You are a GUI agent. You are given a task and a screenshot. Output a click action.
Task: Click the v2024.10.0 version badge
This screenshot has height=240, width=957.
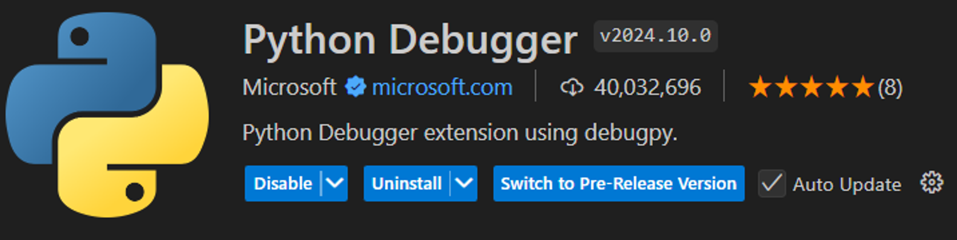pos(656,36)
